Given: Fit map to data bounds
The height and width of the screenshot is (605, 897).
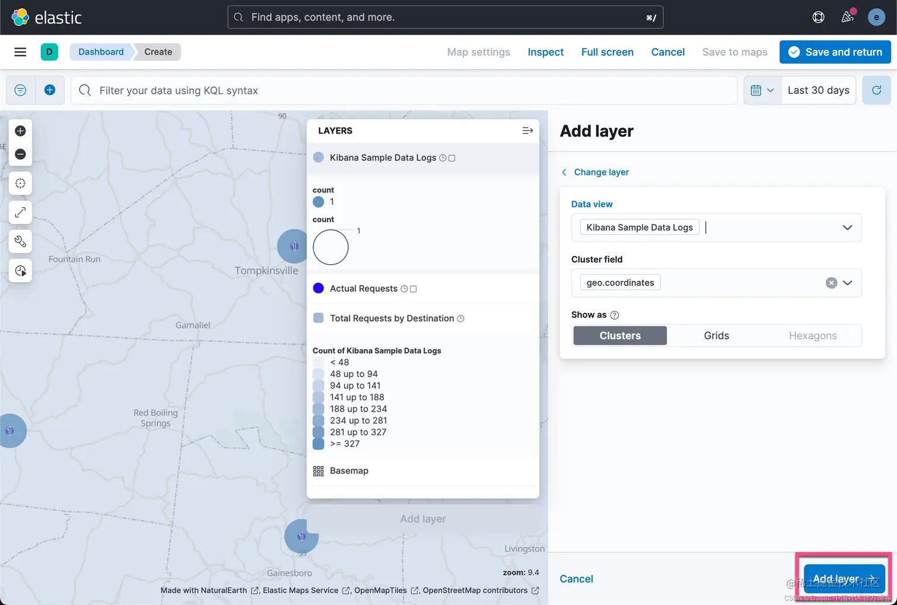Looking at the screenshot, I should 20,183.
